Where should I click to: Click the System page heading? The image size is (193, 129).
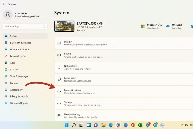click(x=62, y=13)
